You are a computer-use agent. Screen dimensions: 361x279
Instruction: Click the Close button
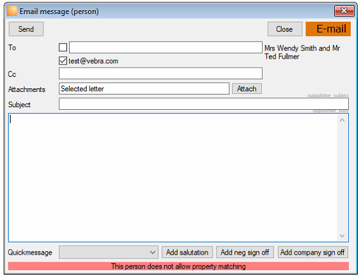[285, 29]
